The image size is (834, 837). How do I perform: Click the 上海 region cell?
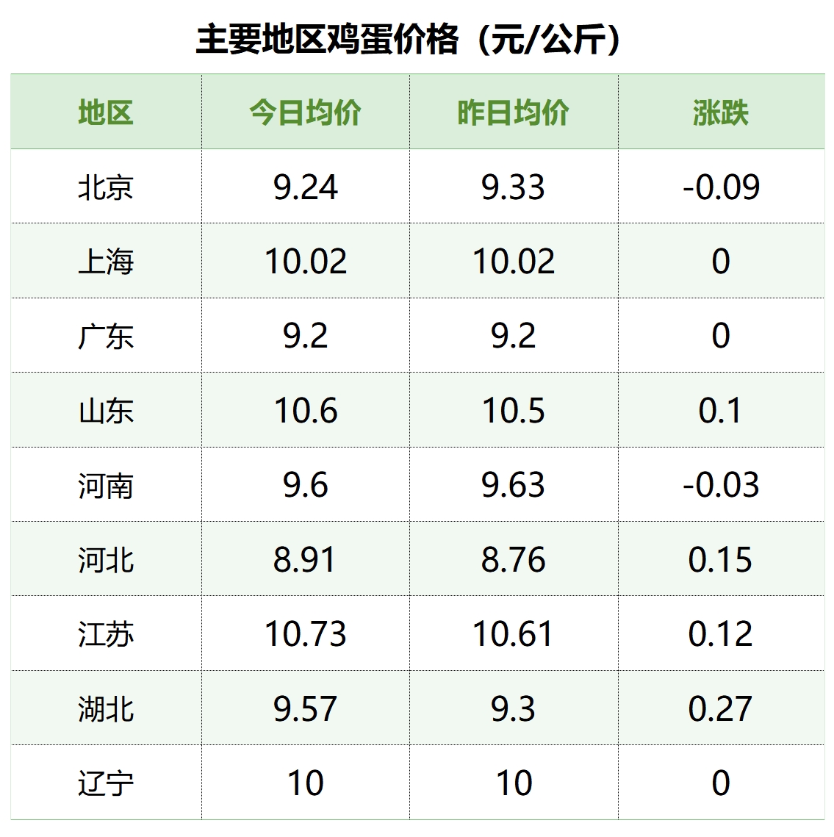tap(106, 262)
